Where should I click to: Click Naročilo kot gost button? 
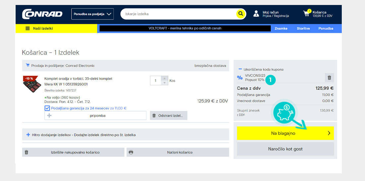click(x=285, y=149)
